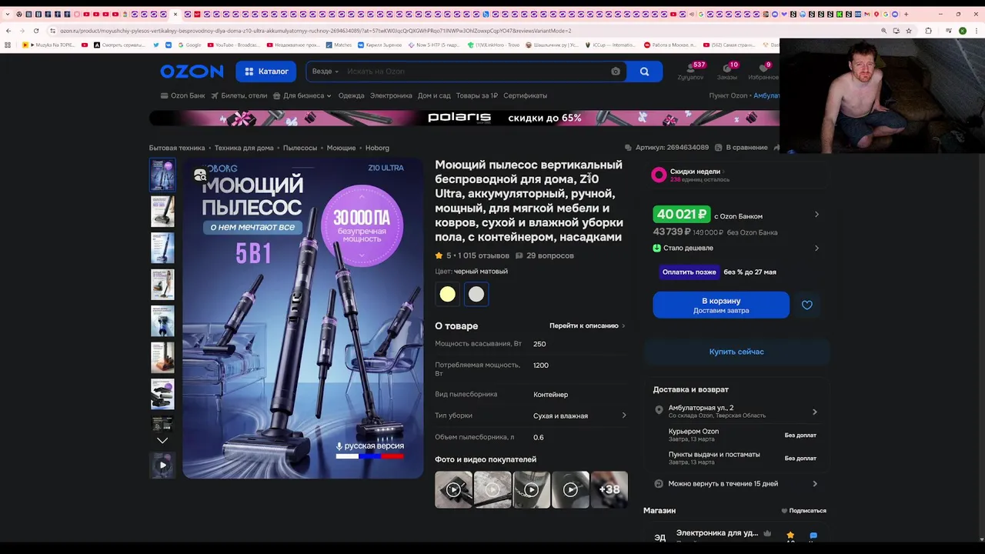Open Сертификаты section
Screen dimensions: 985x554
click(x=525, y=95)
